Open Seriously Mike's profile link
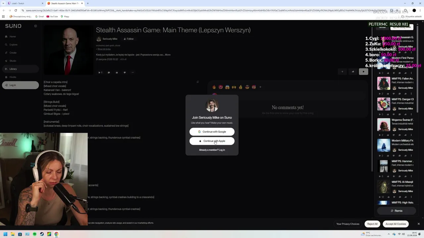Screen dimensions: 424x238 click(110, 39)
